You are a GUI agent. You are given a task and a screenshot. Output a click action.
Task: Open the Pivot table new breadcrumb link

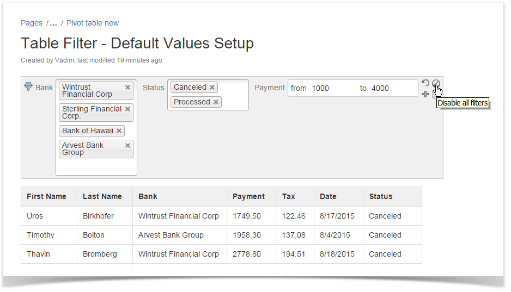coord(93,23)
